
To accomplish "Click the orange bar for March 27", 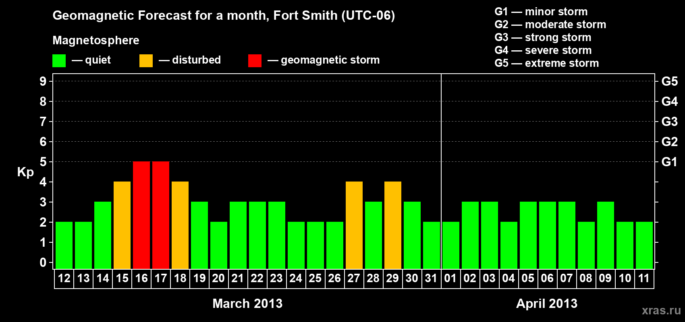I will (354, 225).
